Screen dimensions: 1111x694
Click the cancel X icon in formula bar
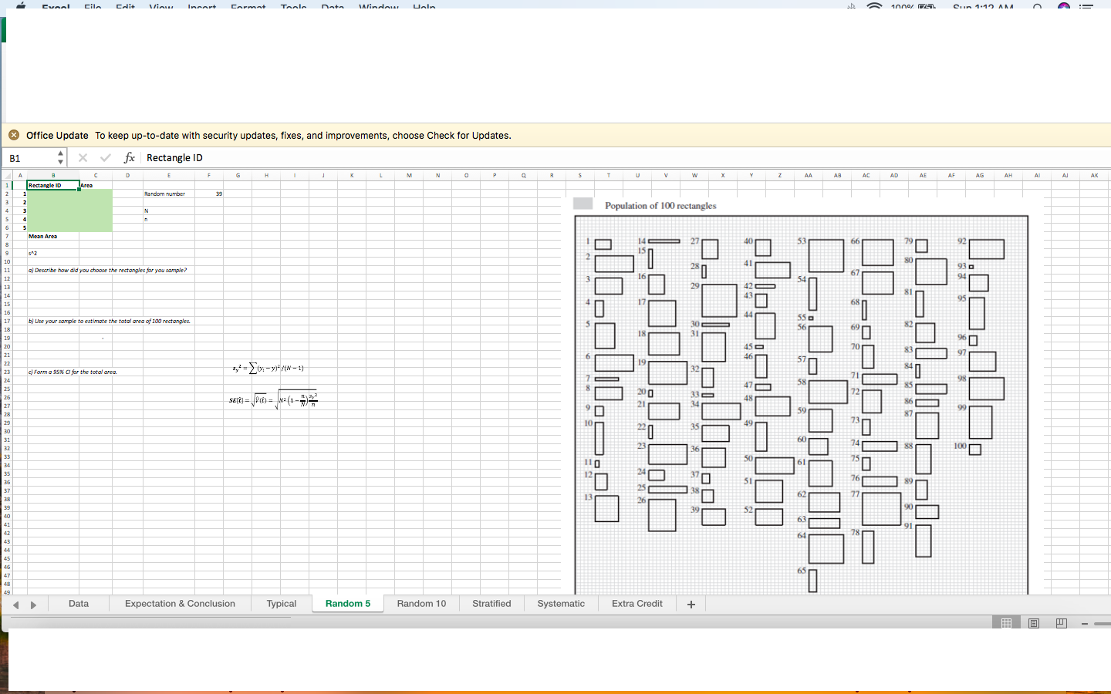coord(83,157)
